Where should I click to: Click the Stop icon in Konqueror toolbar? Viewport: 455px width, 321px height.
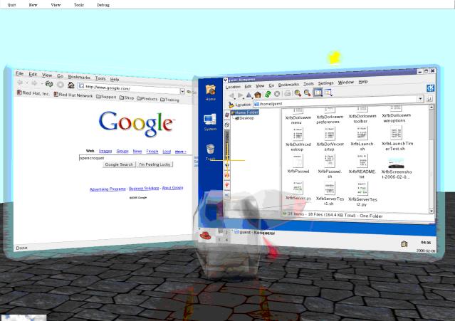(277, 94)
